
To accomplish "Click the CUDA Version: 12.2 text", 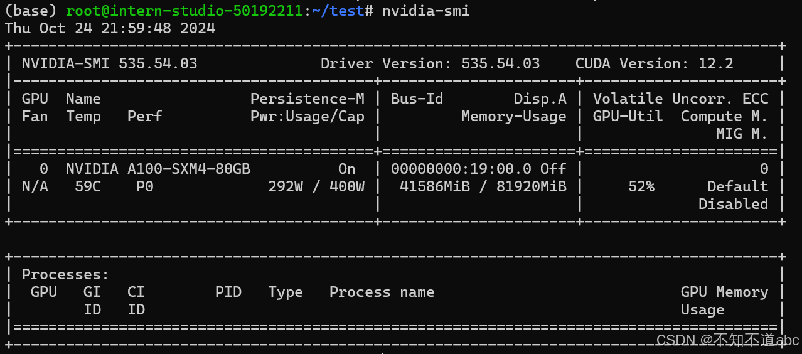I will pyautogui.click(x=654, y=63).
